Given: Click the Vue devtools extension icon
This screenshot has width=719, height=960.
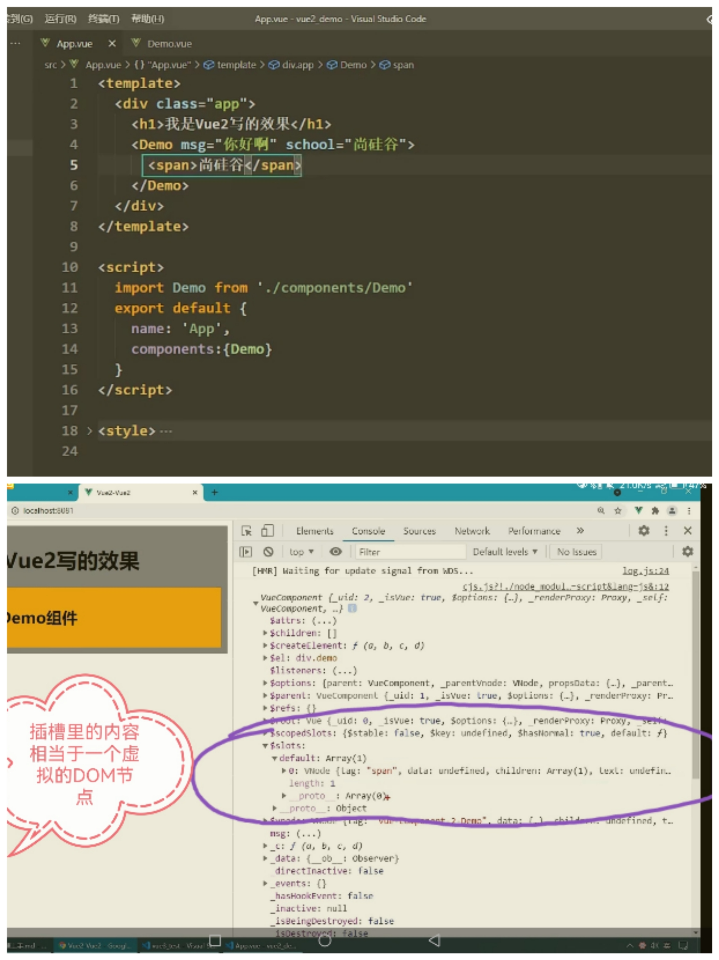Looking at the screenshot, I should [x=638, y=510].
